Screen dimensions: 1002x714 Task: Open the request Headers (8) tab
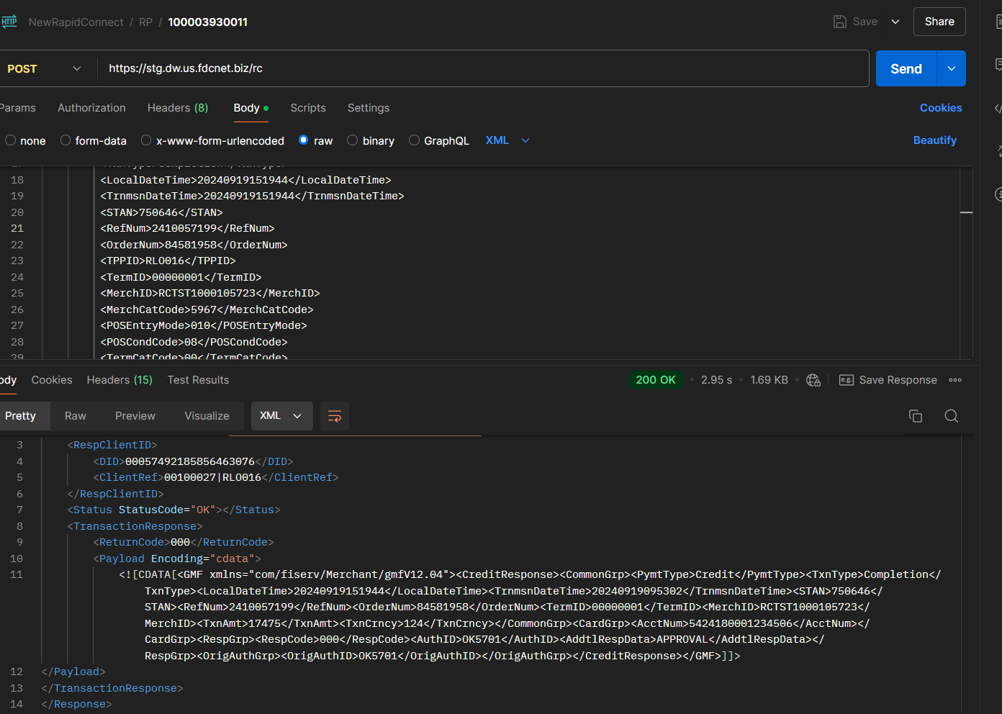coord(178,108)
